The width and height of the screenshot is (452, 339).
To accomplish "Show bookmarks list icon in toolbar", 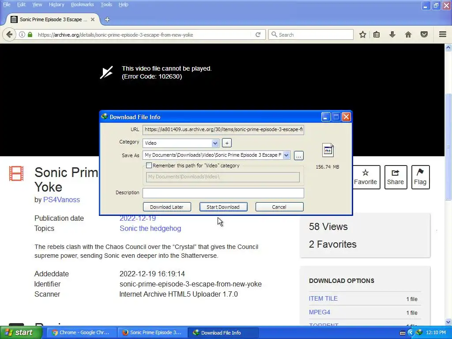I will [x=377, y=34].
